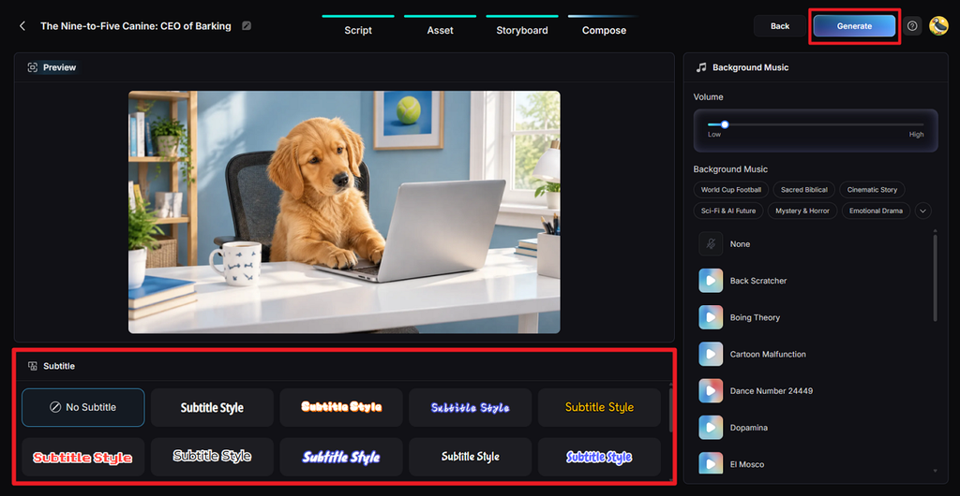
Task: Click the Preview panel frame icon
Action: tap(33, 67)
